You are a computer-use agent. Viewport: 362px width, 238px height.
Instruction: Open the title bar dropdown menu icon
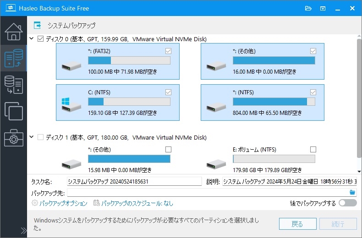point(323,9)
